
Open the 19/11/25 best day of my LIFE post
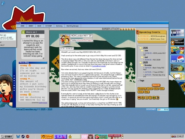pyautogui.click(x=154, y=76)
